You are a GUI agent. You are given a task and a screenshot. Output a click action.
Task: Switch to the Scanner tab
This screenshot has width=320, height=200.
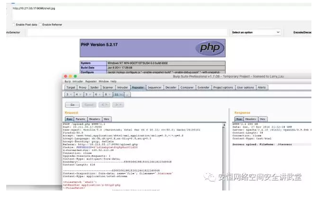[108, 88]
